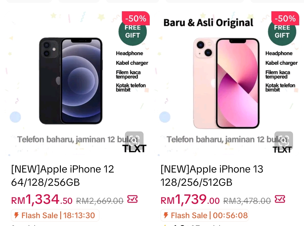The width and height of the screenshot is (304, 226).
Task: Tap -50% discount badge on iPhone 13
Action: click(x=285, y=18)
